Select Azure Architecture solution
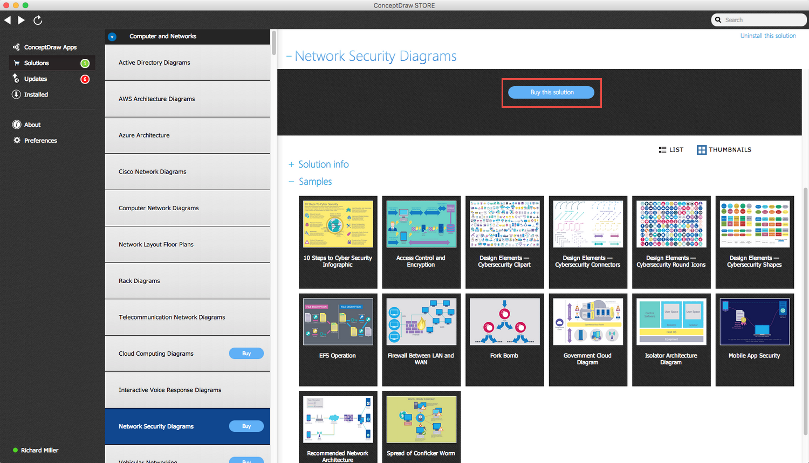809x463 pixels. point(188,135)
